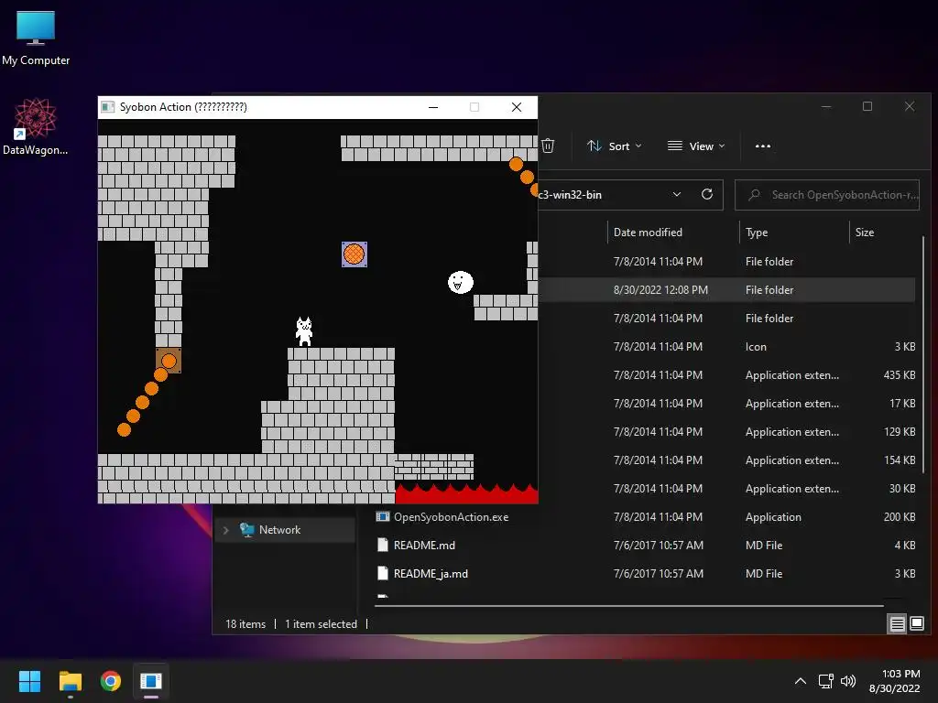The height and width of the screenshot is (703, 938).
Task: Select the README.md file
Action: pos(645,546)
